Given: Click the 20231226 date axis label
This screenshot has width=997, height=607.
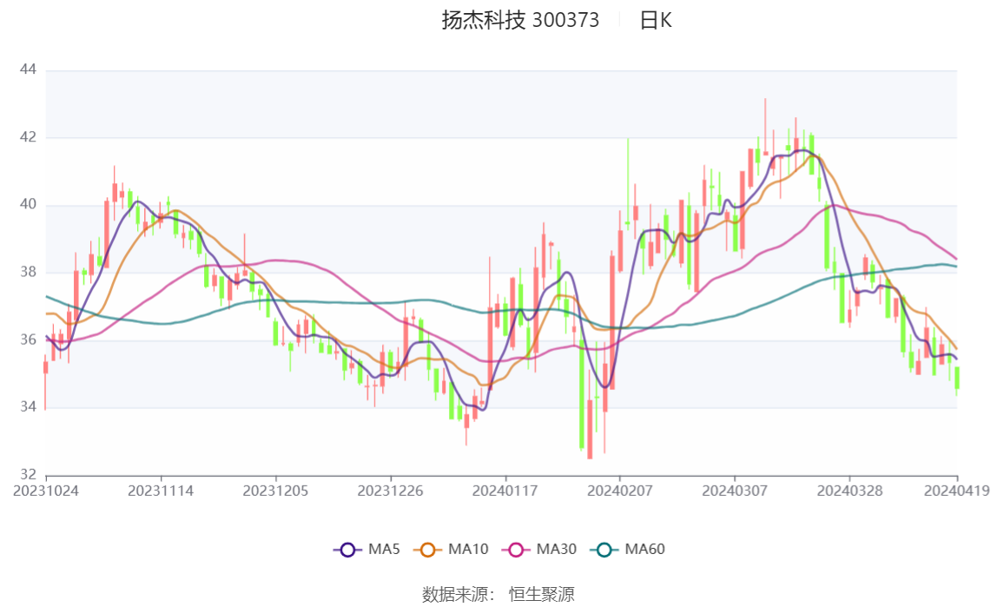Looking at the screenshot, I should coord(391,492).
